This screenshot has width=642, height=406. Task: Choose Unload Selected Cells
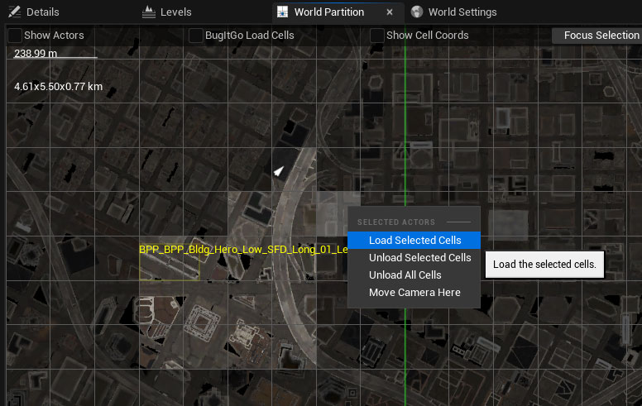(x=414, y=257)
